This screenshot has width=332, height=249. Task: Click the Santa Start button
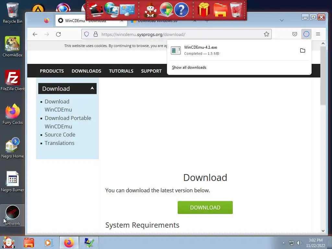[8, 243]
